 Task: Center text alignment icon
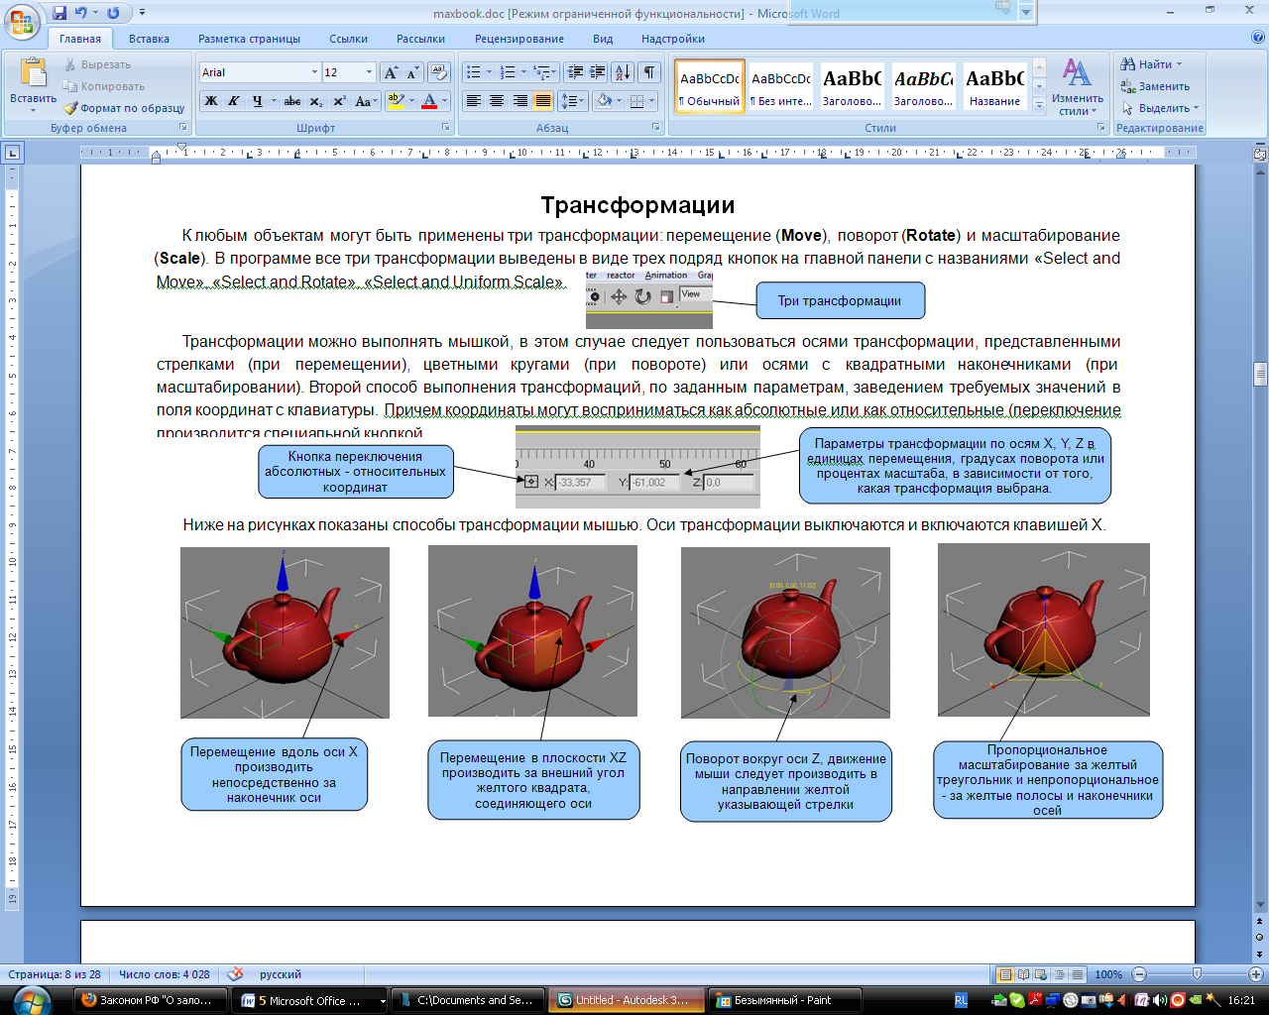point(497,101)
